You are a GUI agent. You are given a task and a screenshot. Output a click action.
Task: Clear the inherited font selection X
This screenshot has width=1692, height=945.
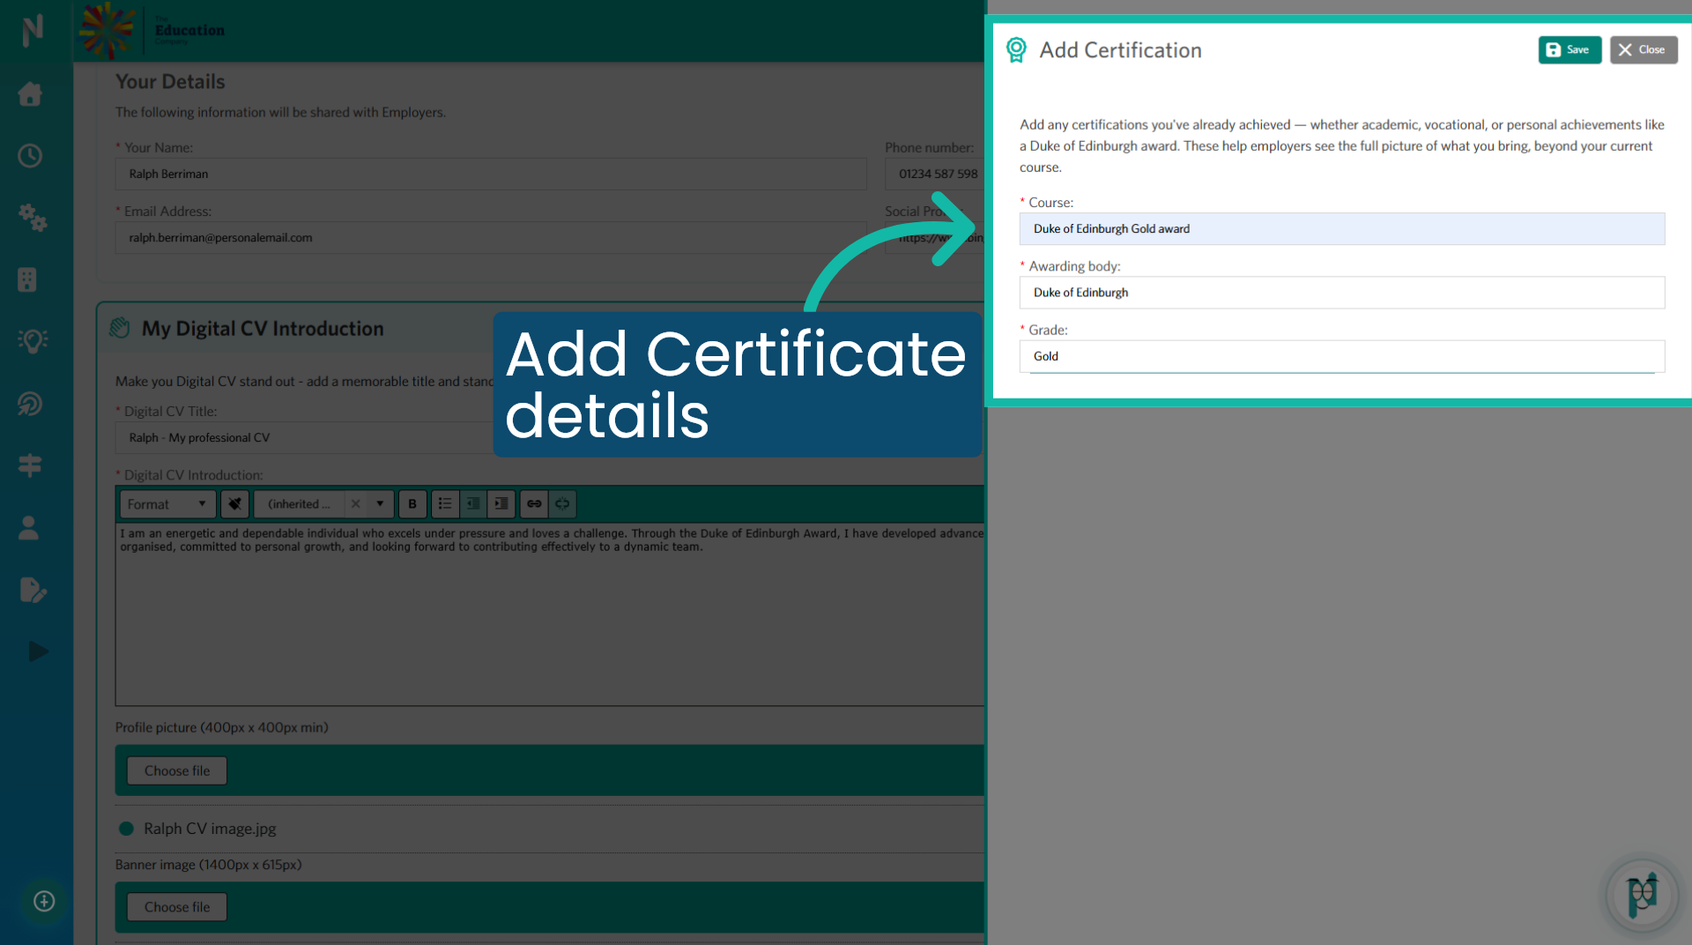click(355, 504)
